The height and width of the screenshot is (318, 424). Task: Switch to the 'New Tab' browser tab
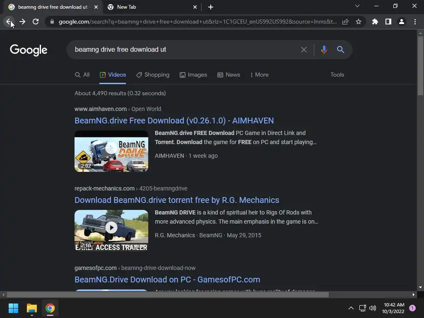(152, 7)
